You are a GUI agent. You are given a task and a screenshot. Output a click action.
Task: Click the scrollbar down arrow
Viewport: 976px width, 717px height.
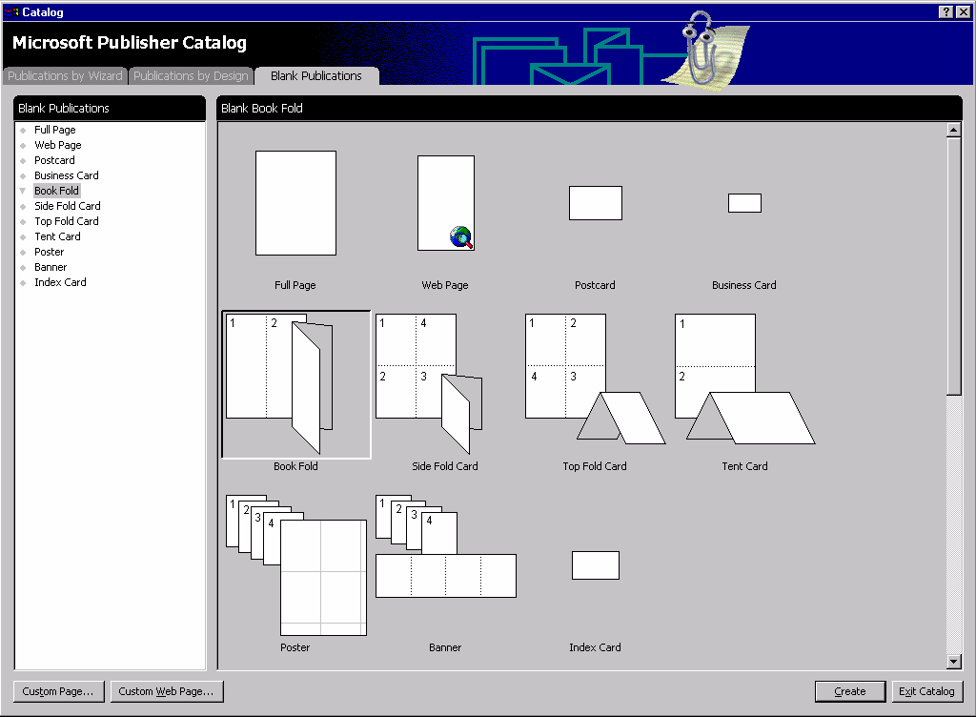(953, 663)
